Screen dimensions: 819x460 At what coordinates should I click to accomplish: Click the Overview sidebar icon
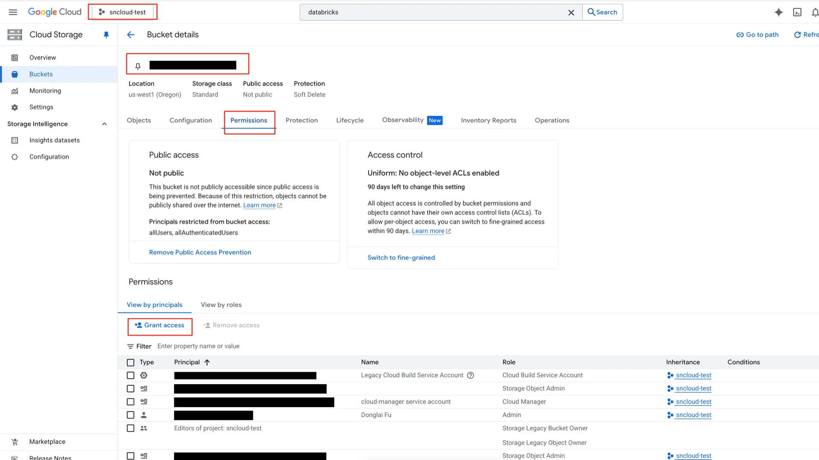[x=15, y=58]
